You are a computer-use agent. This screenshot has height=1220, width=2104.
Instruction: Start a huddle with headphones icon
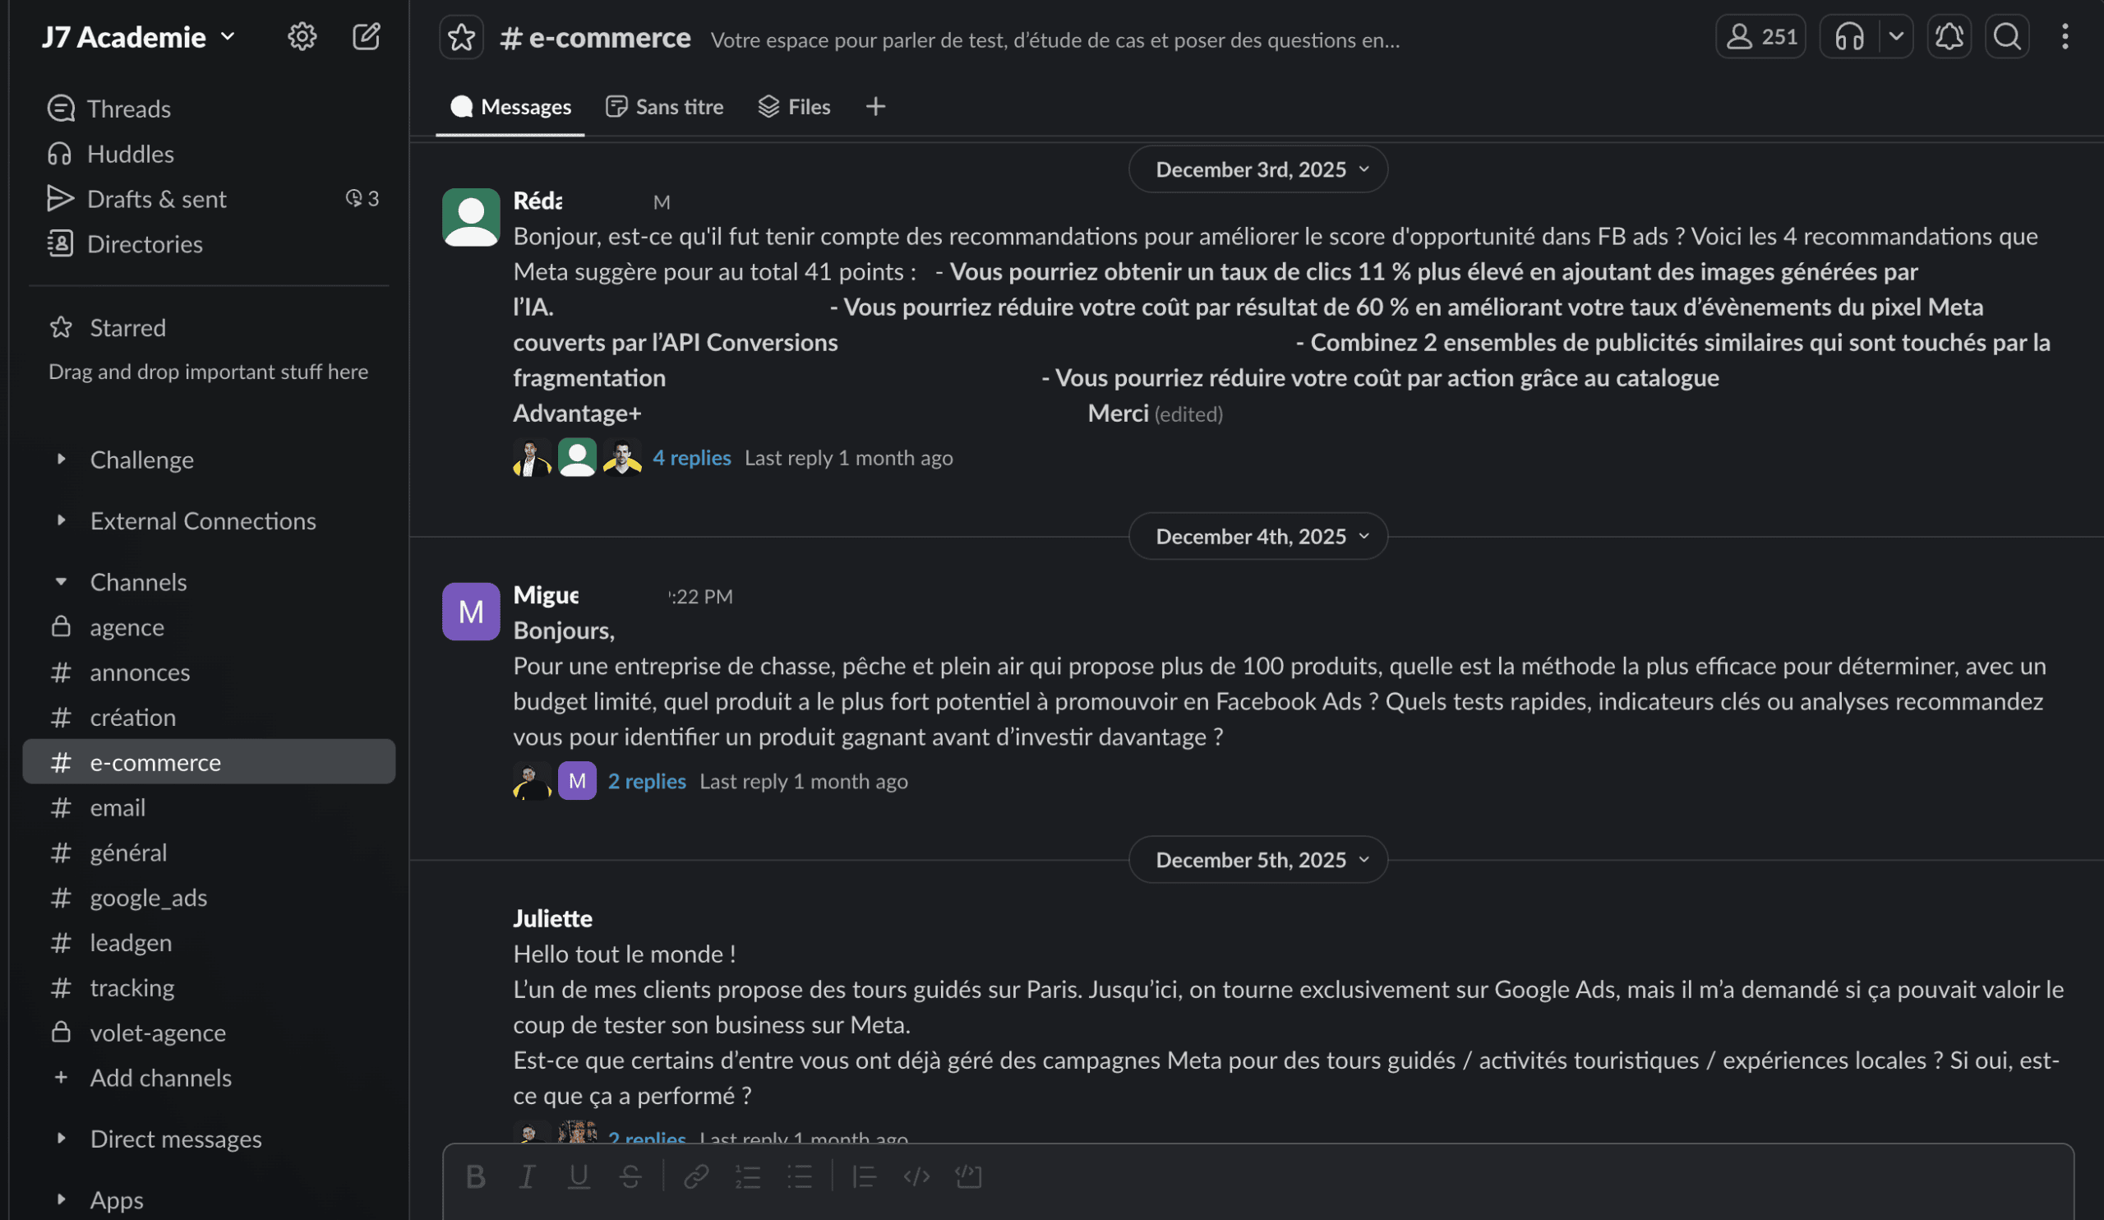tap(1849, 37)
